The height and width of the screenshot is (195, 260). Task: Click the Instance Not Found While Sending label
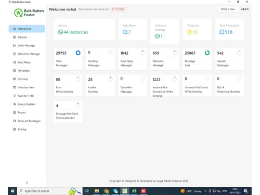click(x=197, y=89)
